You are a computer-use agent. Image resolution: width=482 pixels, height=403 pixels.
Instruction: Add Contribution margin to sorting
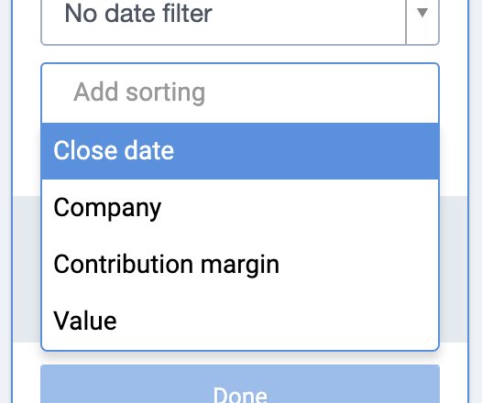point(240,265)
